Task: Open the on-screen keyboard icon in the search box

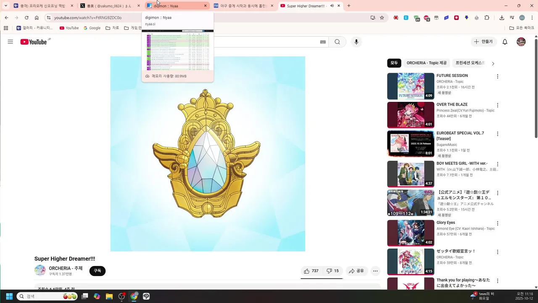Action: (x=323, y=42)
